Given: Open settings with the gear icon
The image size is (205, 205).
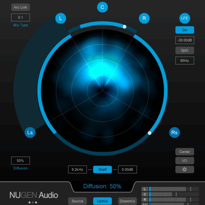Looking at the screenshot, I should [x=184, y=169].
